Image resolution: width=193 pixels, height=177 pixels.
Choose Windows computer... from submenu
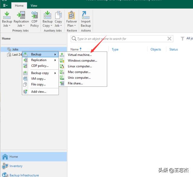coord(82,61)
